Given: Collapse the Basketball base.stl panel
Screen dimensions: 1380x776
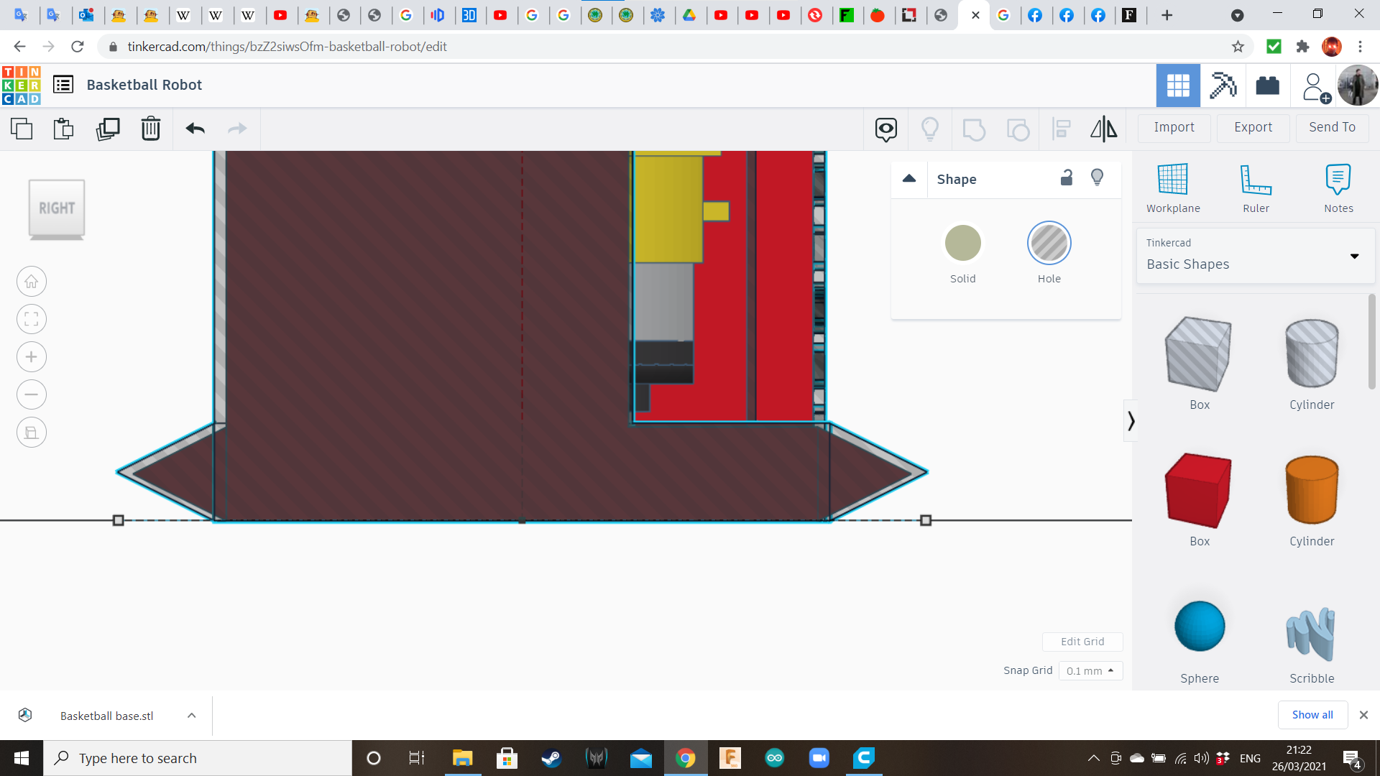Looking at the screenshot, I should click(191, 715).
